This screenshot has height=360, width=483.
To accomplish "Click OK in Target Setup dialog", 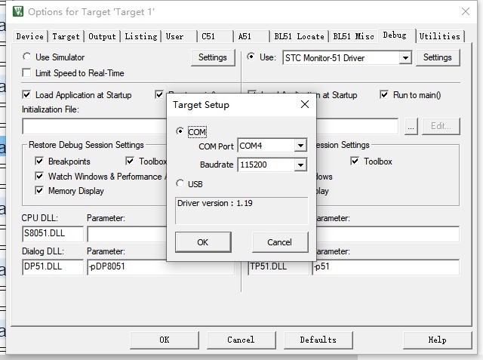I will point(203,242).
